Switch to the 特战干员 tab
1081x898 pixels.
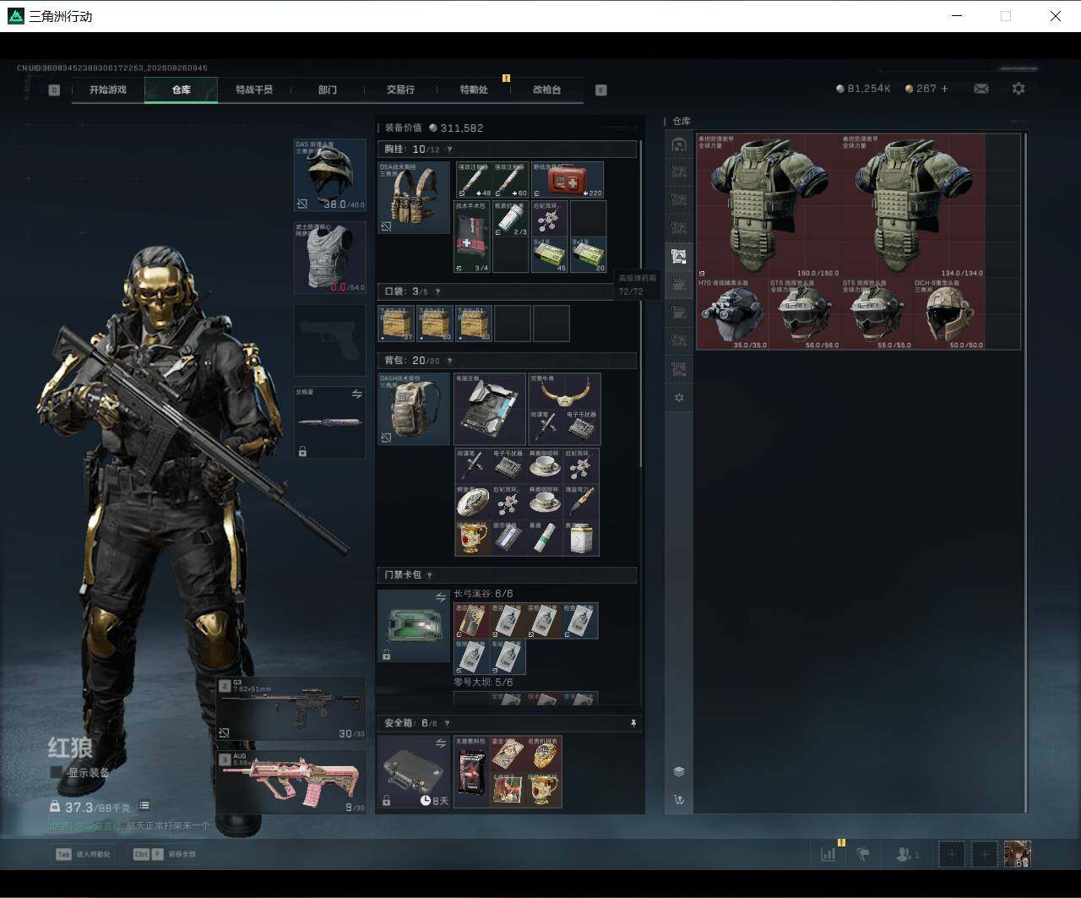pos(254,90)
